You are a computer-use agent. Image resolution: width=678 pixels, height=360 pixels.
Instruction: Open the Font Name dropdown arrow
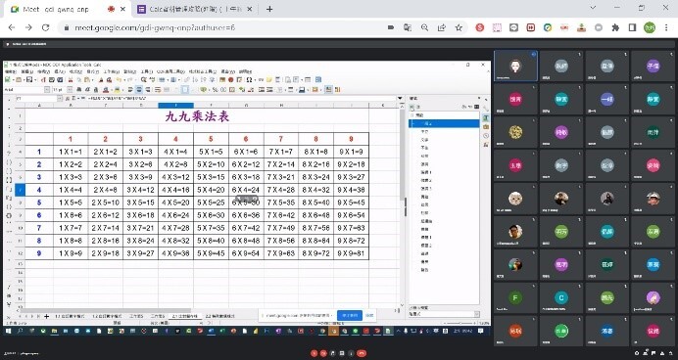pyautogui.click(x=47, y=89)
